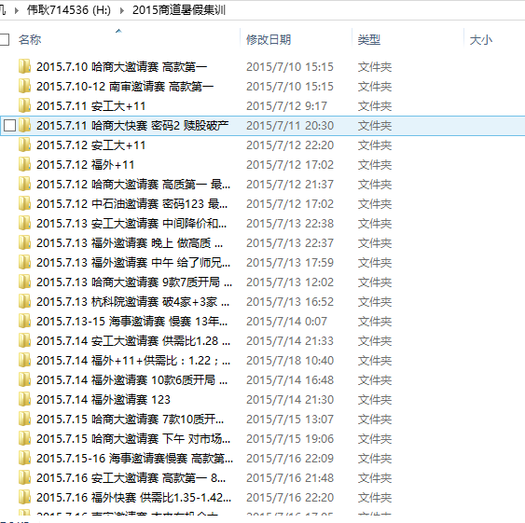Select name text 2015.7.11 哈商大快赛 密码2 赎股破产
This screenshot has height=523, width=525.
132,126
